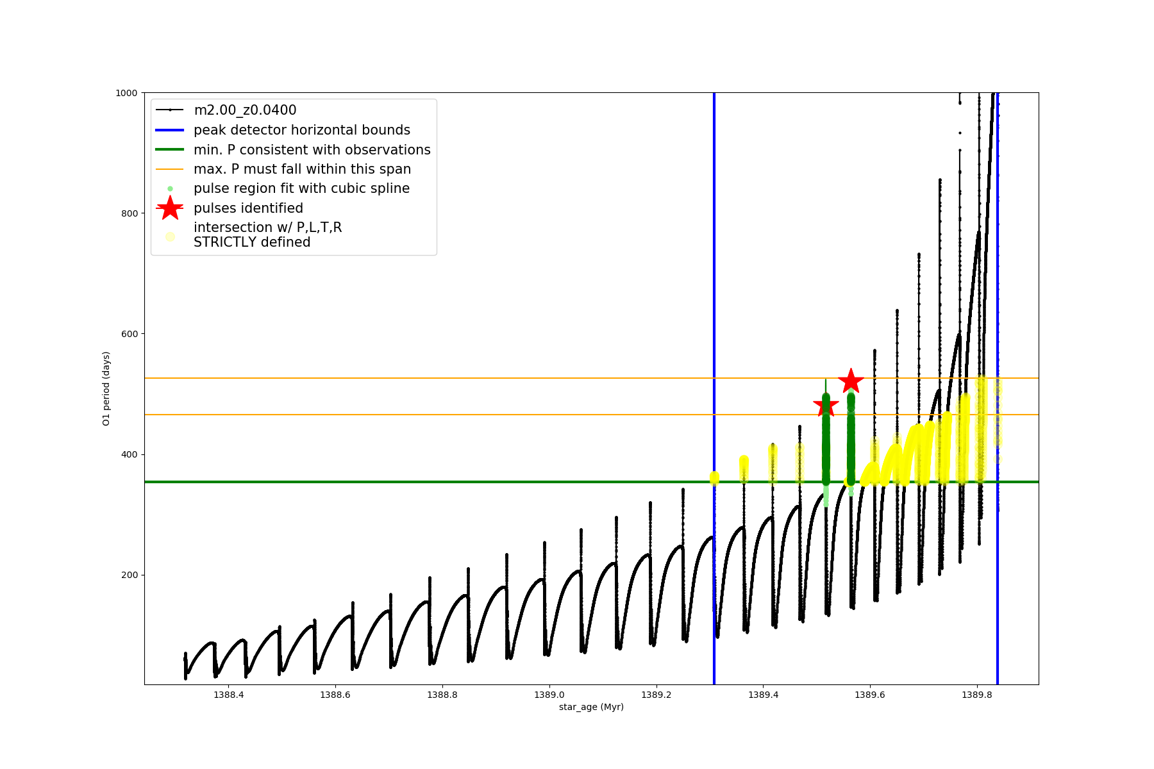Viewport: 1154px width, 769px height.
Task: Select 'min. P consistent with observations' legend text
Action: click(x=312, y=150)
